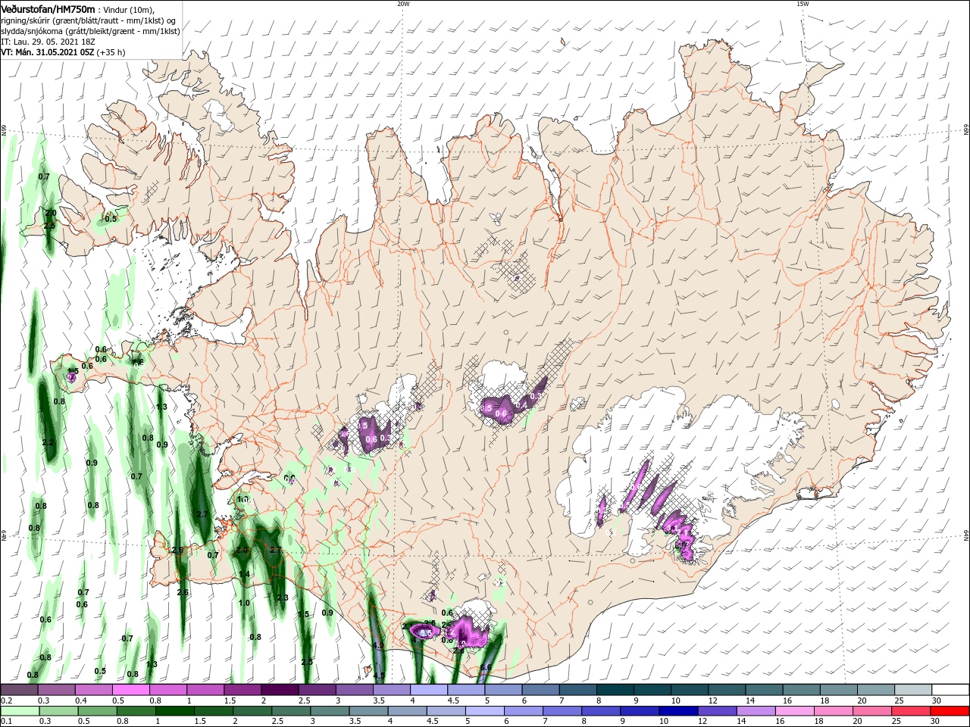This screenshot has width=970, height=727.
Task: Click the 'slydda/snjókoma' legend description line
Action: [90, 31]
